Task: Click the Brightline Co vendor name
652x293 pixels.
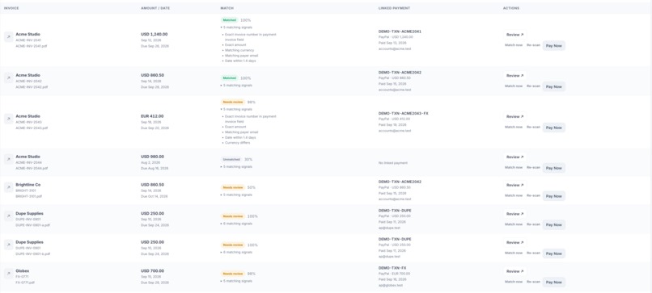Action: pyautogui.click(x=28, y=185)
